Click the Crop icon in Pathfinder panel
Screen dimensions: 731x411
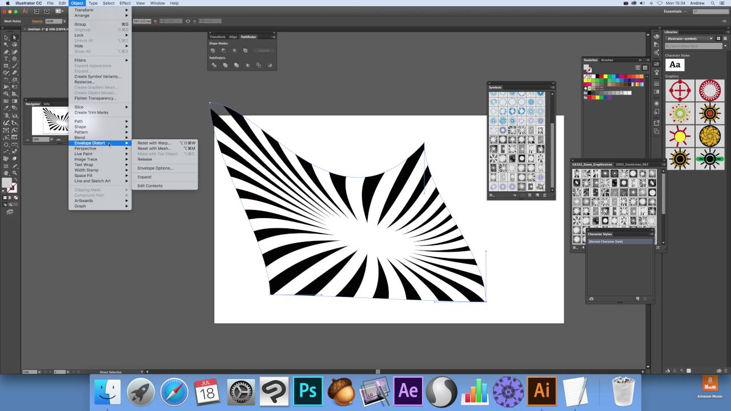point(247,65)
